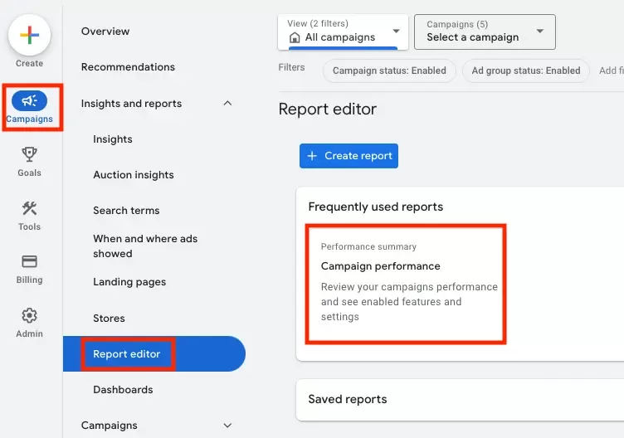Open the Campaigns megaphone icon
Viewport: 624px width, 438px height.
[29, 100]
